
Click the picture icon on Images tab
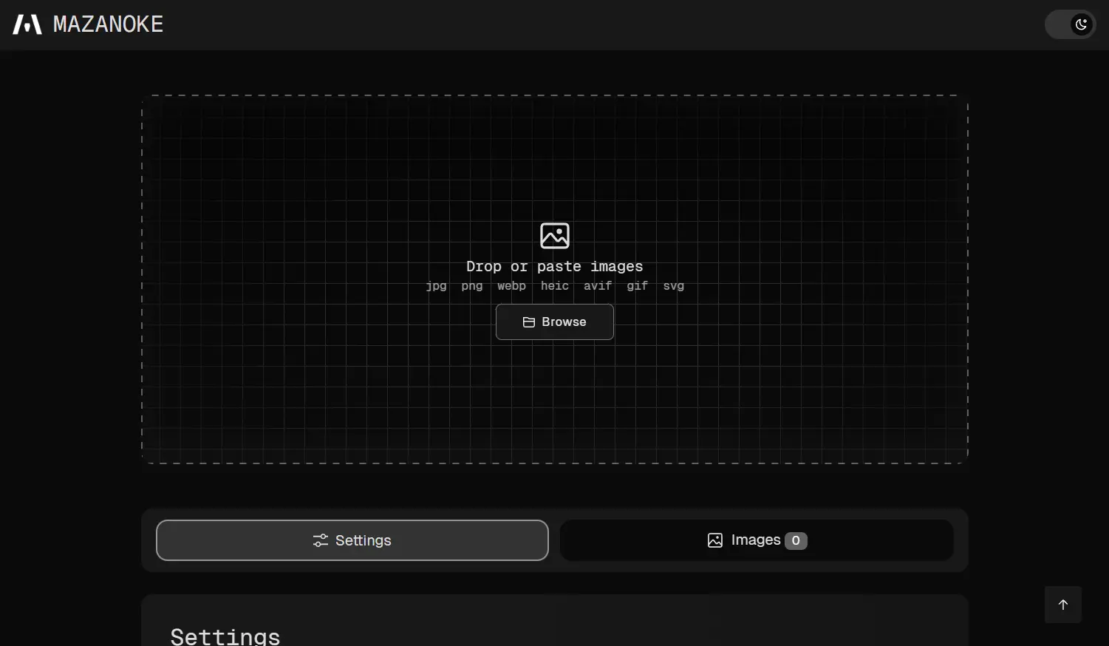click(x=715, y=540)
